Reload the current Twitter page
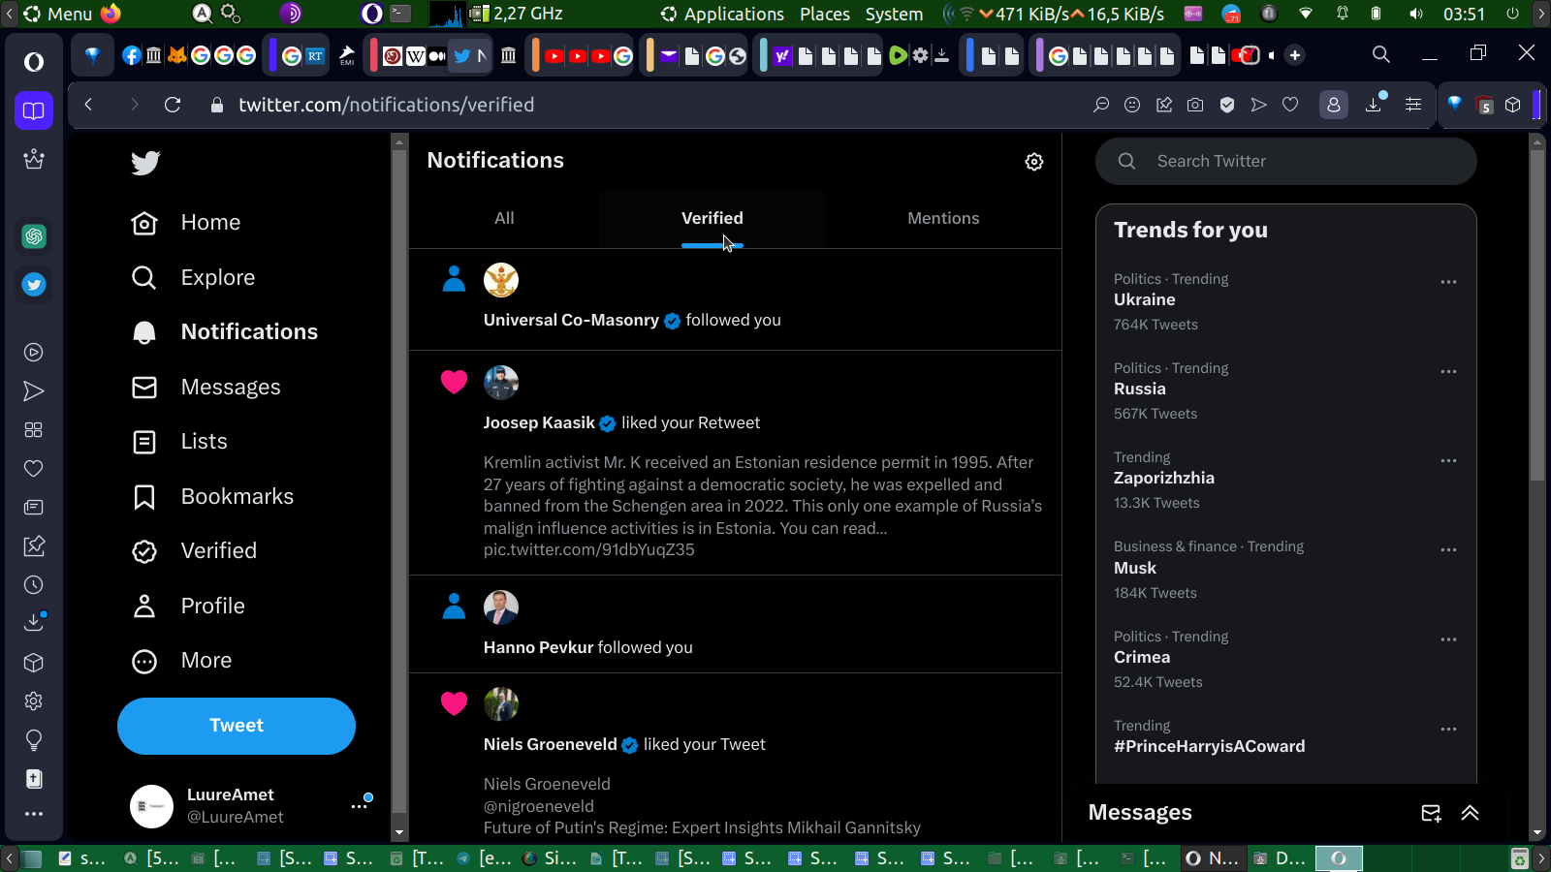This screenshot has height=872, width=1551. click(x=173, y=105)
